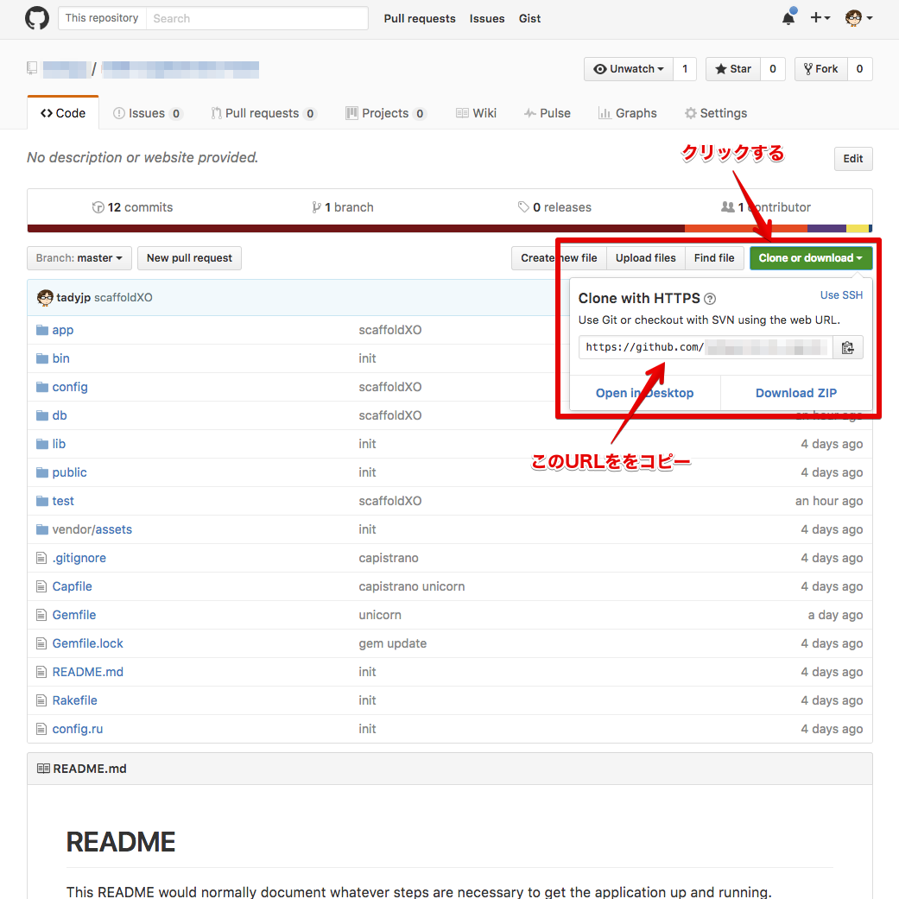Open the app folder

point(64,329)
